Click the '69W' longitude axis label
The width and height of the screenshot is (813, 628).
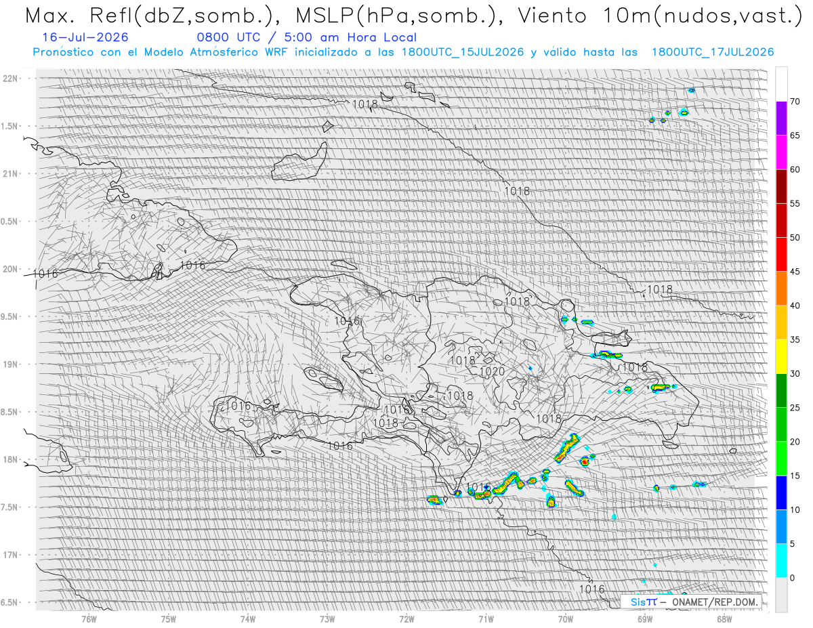click(x=645, y=619)
